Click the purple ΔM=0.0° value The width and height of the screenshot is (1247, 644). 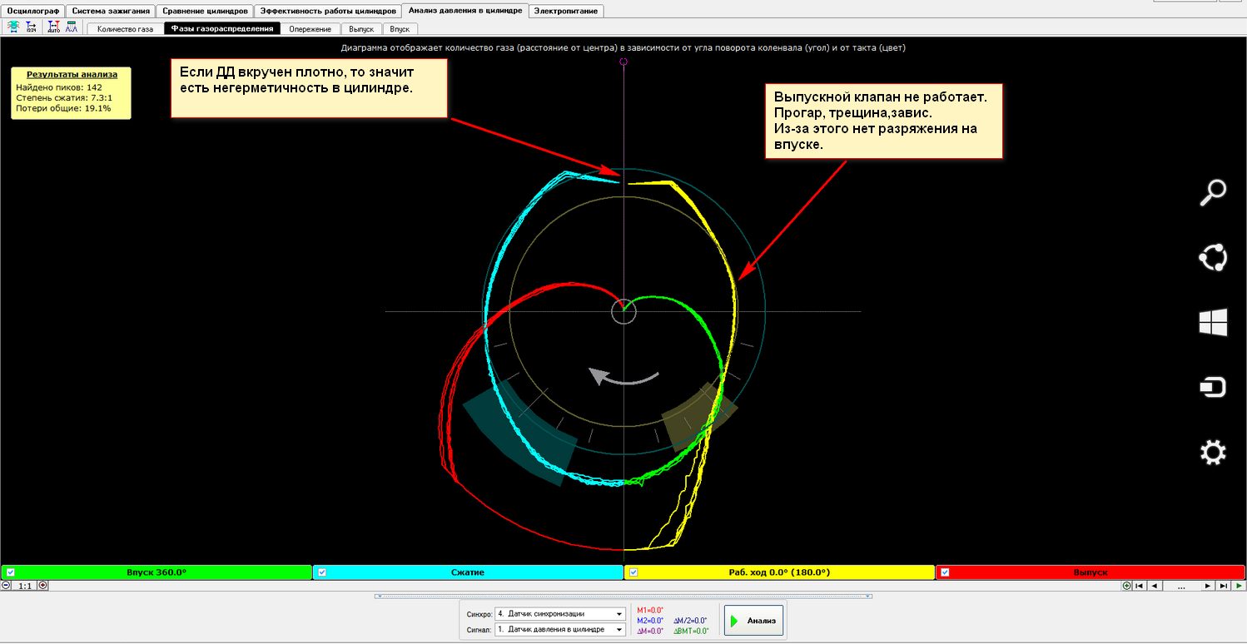(x=650, y=631)
